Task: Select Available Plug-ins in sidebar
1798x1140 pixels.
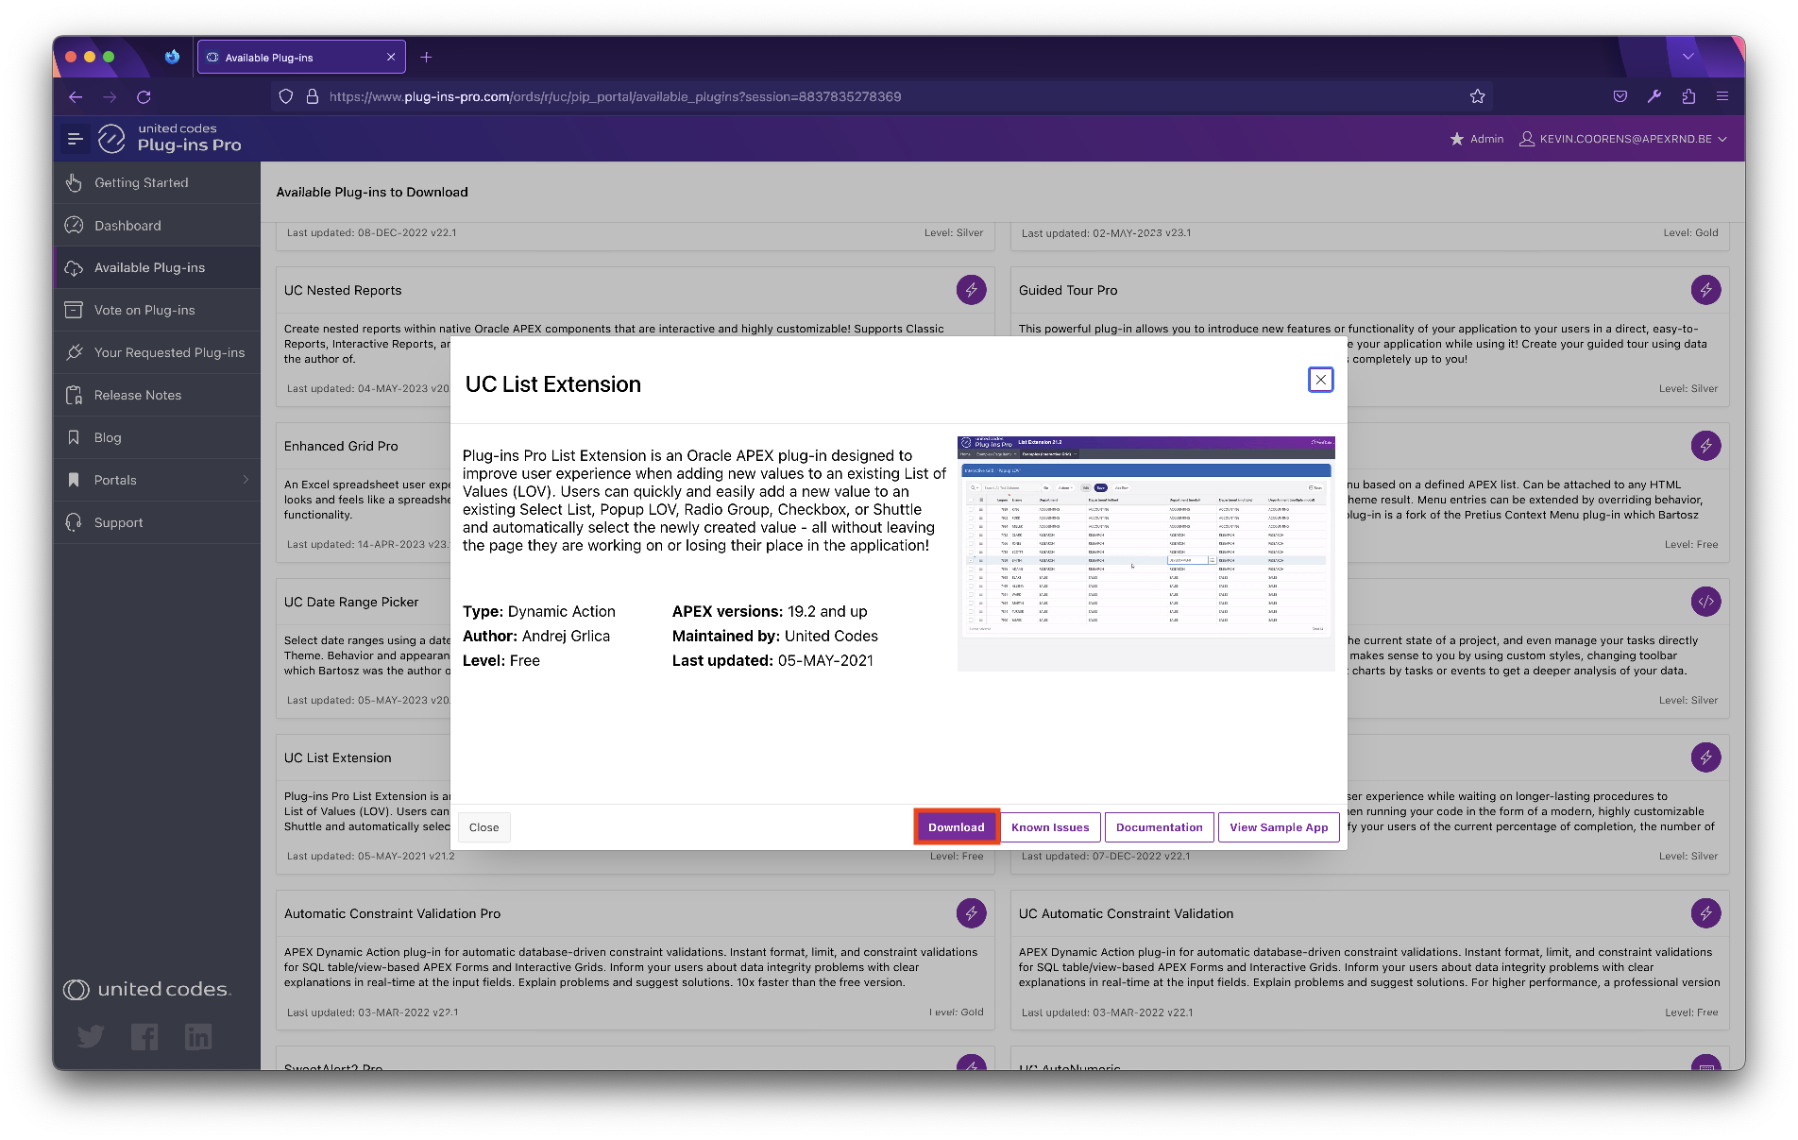Action: tap(157, 267)
